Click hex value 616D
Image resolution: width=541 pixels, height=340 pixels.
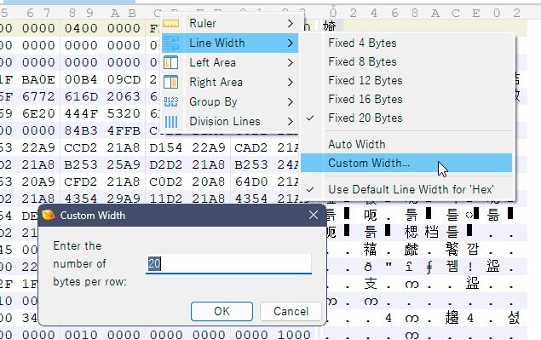pos(81,96)
